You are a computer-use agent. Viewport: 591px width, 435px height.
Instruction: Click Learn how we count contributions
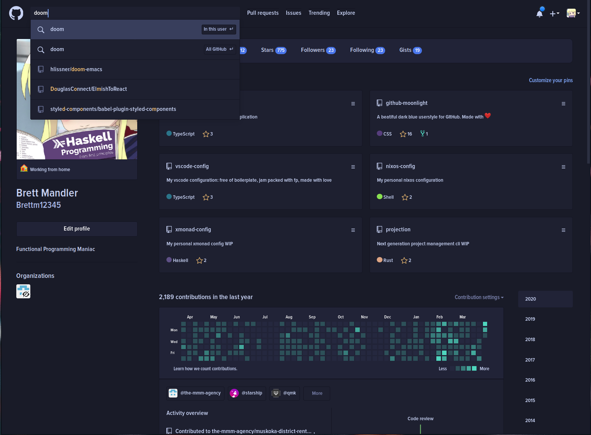click(205, 369)
